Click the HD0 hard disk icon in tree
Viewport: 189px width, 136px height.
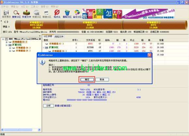point(7,39)
